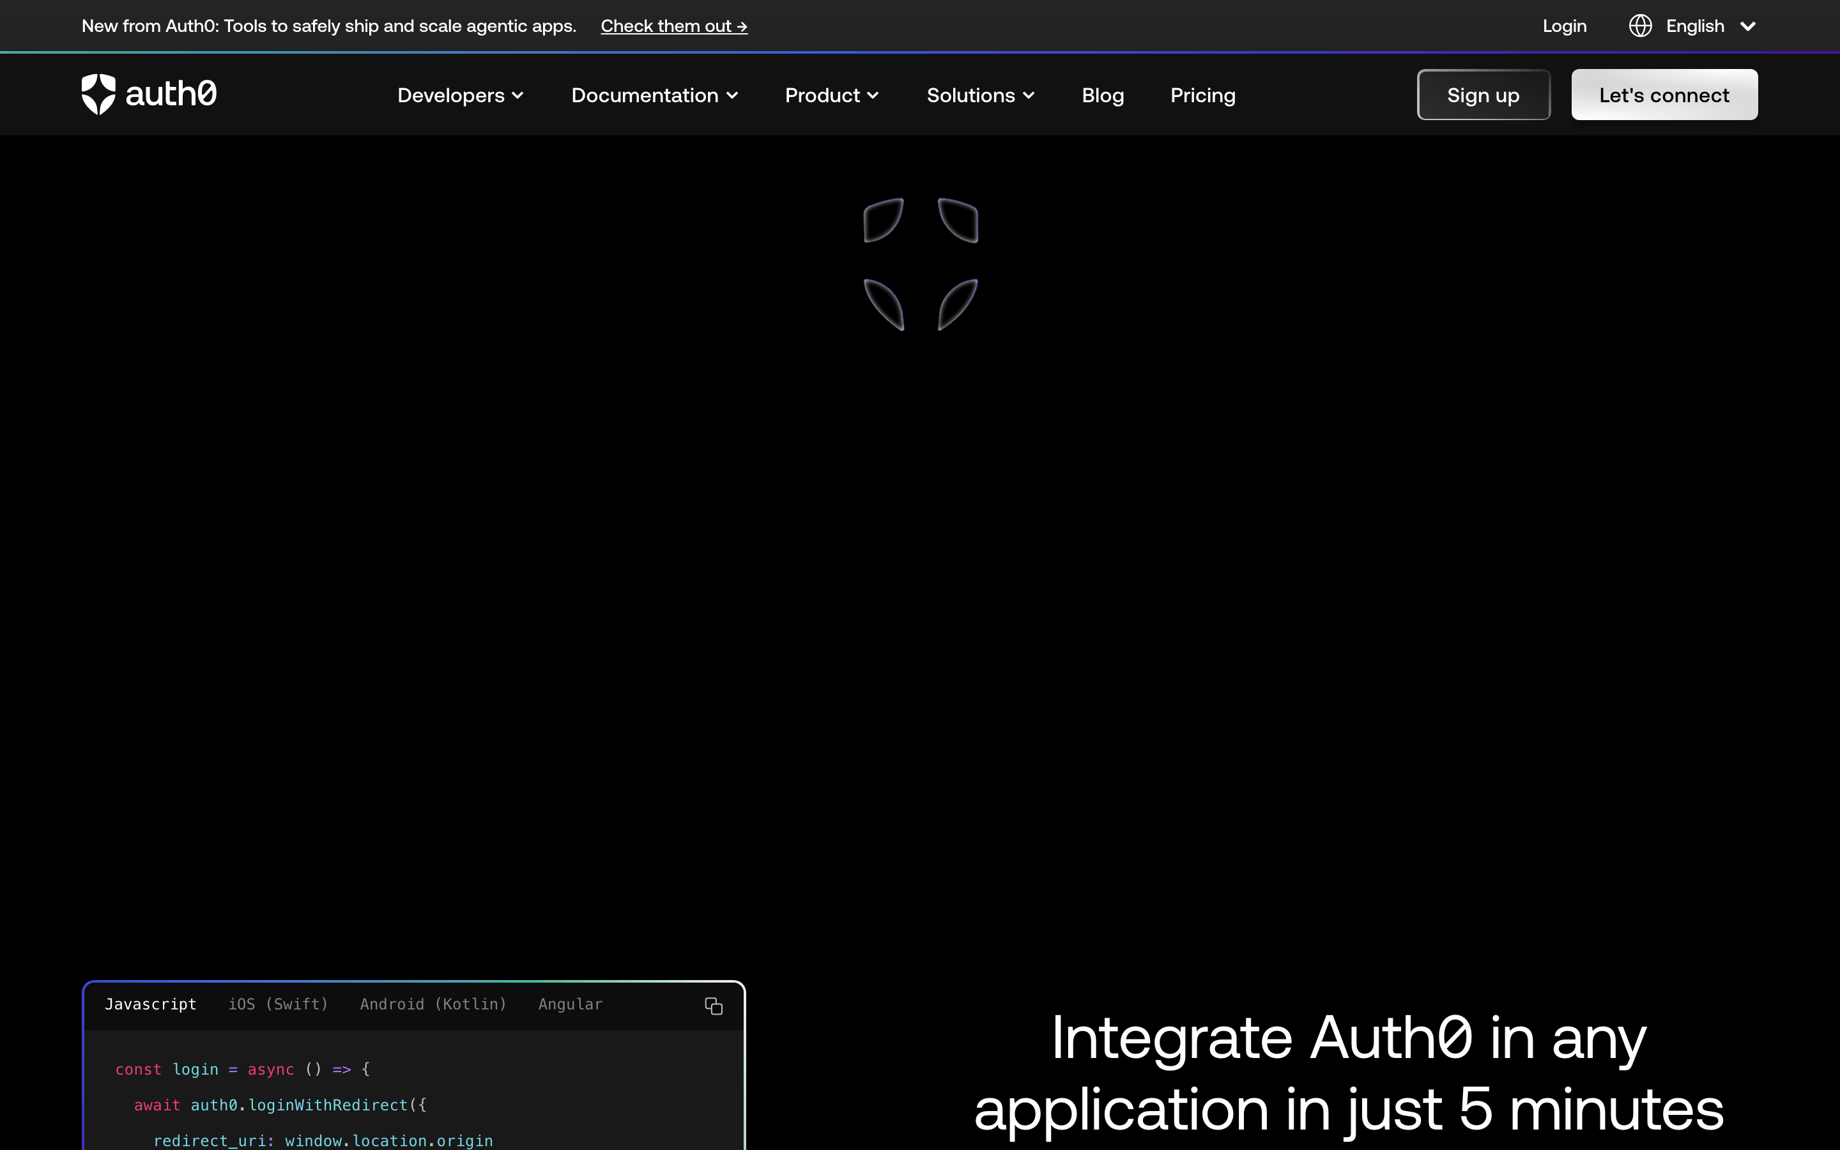Copy the code snippet with copy icon
This screenshot has width=1840, height=1150.
click(x=713, y=1006)
